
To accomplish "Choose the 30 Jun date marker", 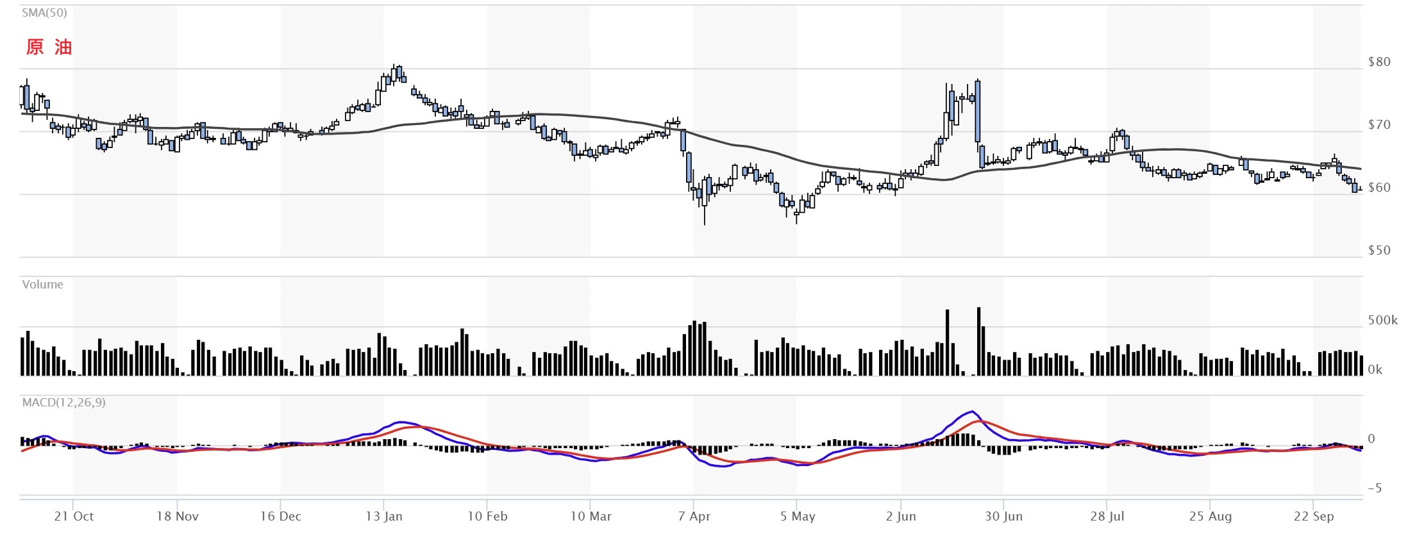I will pyautogui.click(x=1003, y=516).
